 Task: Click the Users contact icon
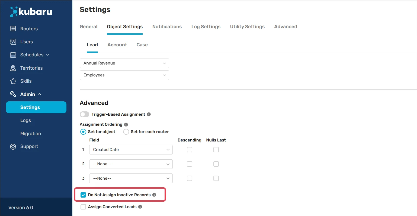[13, 41]
